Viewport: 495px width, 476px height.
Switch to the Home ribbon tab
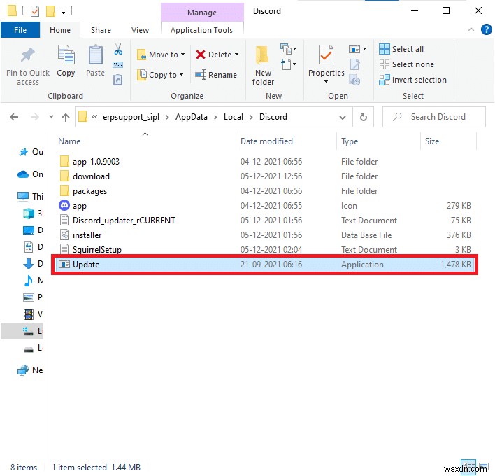60,30
